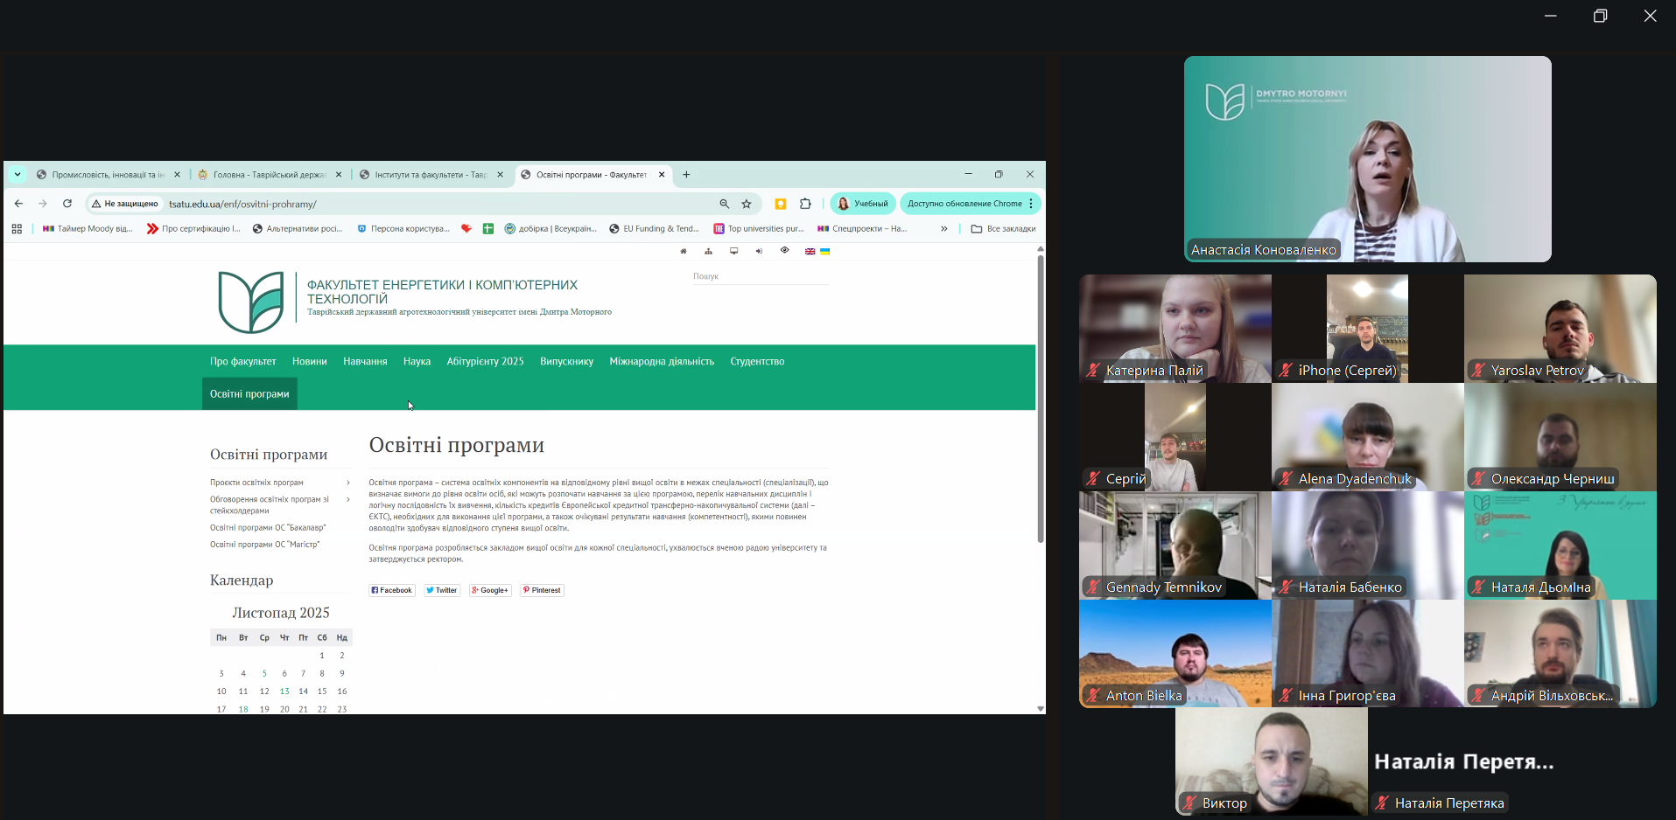This screenshot has height=820, width=1676.
Task: Open the sitemap icon in the site header
Action: point(708,252)
